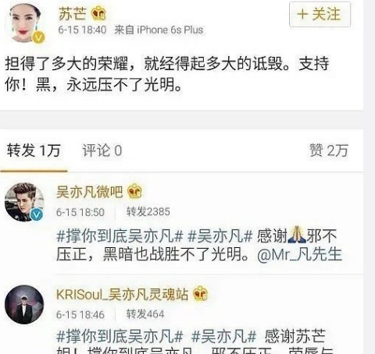Image resolution: width=375 pixels, height=354 pixels.
Task: Tap the yellow verified badge on 苏芒's avatar
Action: tap(38, 37)
